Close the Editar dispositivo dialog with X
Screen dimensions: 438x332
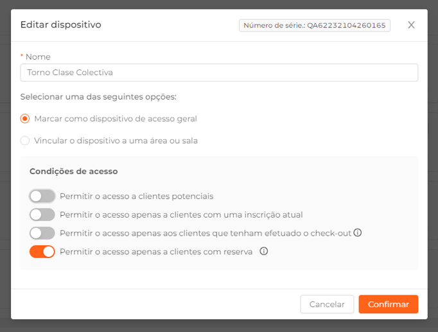pyautogui.click(x=411, y=25)
